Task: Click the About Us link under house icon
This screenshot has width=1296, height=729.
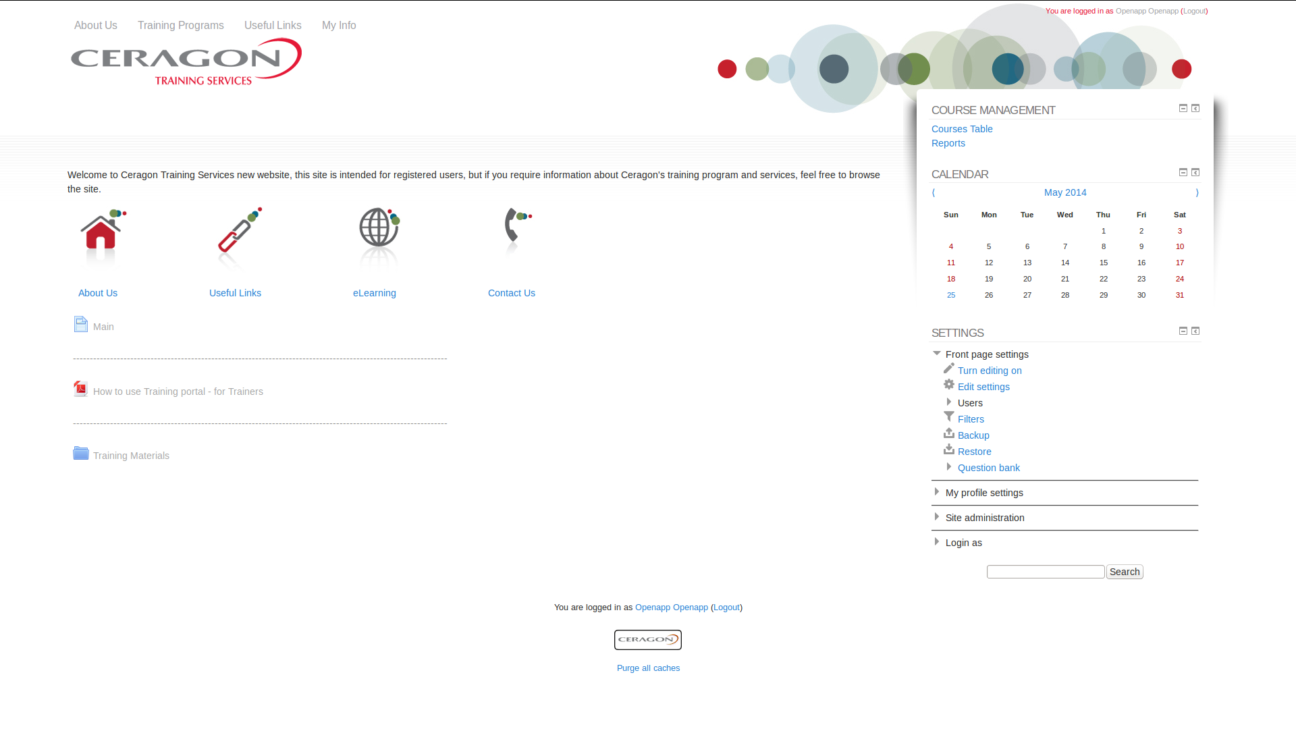Action: 98,293
